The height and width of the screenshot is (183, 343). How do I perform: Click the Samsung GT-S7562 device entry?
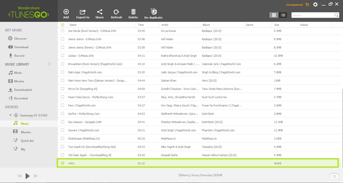34,115
